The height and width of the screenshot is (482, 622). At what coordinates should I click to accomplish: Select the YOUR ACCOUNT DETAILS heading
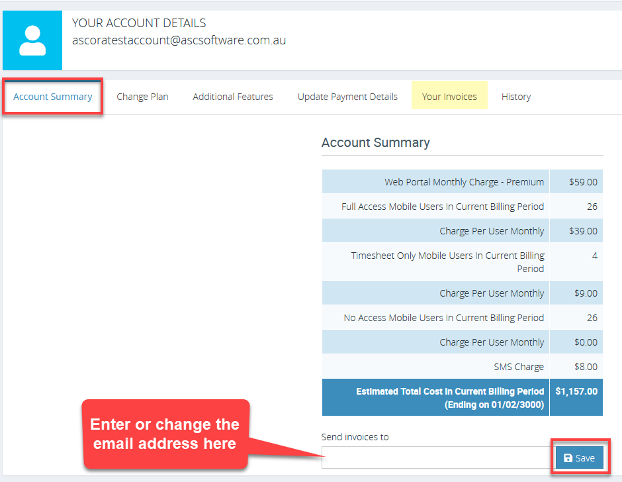tap(139, 23)
